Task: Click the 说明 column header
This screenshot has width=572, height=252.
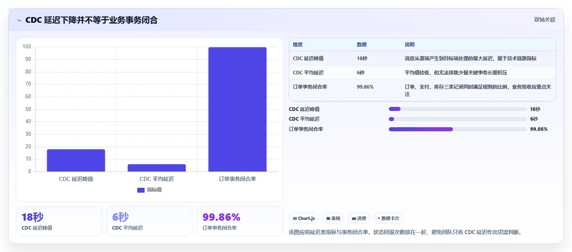Action: click(x=409, y=45)
